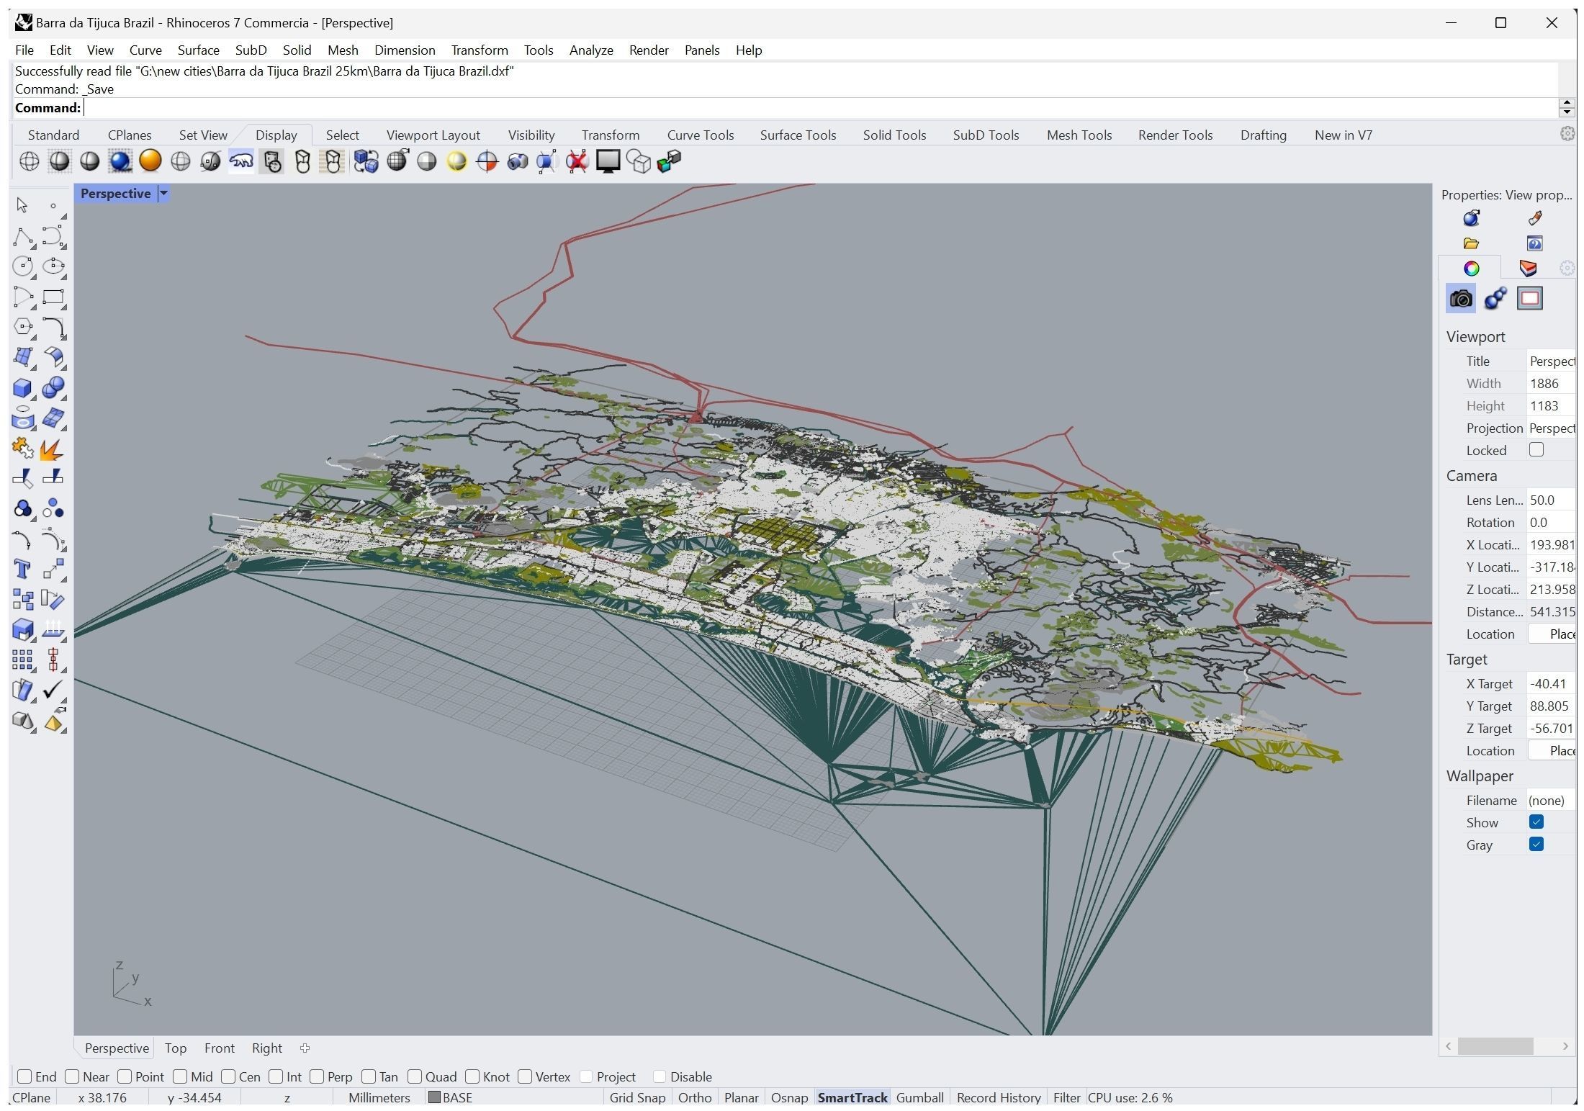Toggle Grid Snap in status bar
The image size is (1584, 1111).
point(637,1097)
